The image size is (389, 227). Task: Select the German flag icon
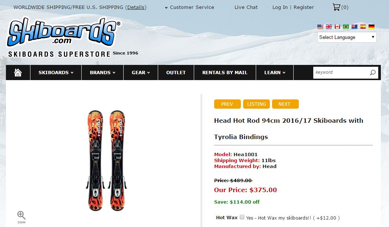click(372, 26)
